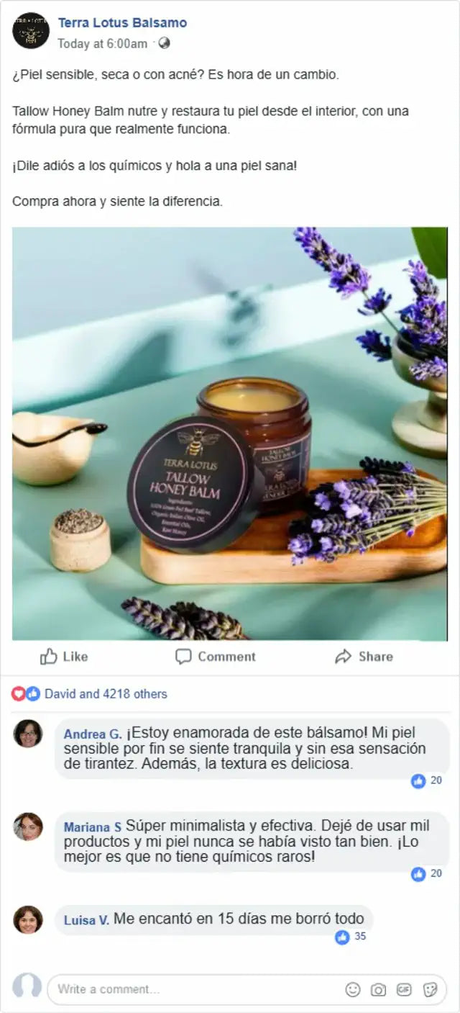Click the like count on Andrea's comment
Viewport: 460px width, 1013px height.
[427, 780]
